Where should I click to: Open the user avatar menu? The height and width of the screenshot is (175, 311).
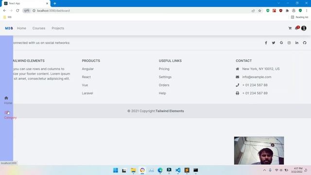coord(304,28)
